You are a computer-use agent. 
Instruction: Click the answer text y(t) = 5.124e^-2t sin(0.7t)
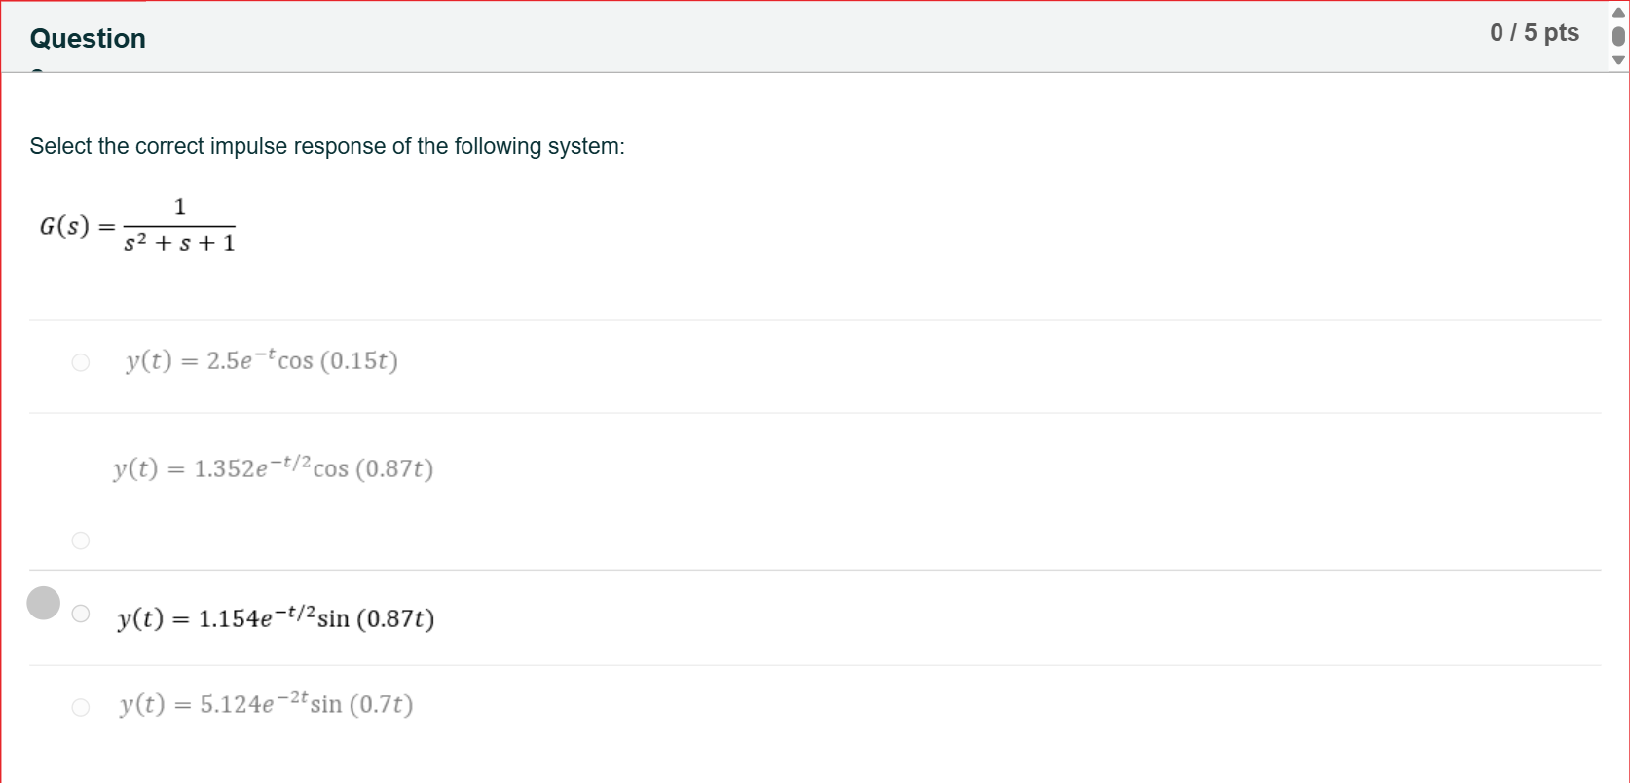point(267,703)
